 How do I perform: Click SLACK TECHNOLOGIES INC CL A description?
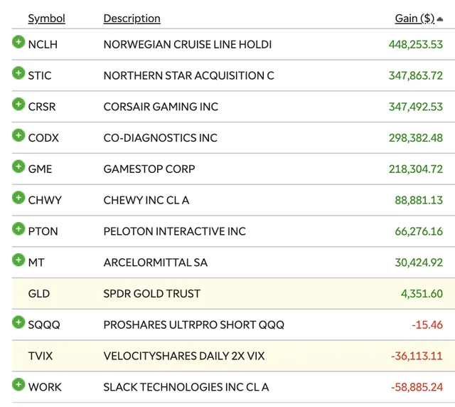pyautogui.click(x=186, y=387)
